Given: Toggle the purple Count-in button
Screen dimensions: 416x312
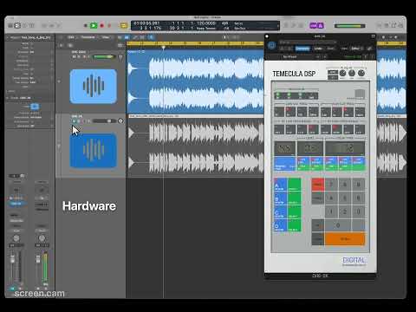Looking at the screenshot, I should pos(314,26).
